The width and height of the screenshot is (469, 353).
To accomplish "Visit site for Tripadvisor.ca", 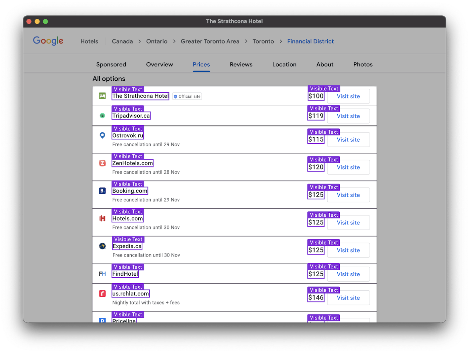I will pyautogui.click(x=348, y=116).
